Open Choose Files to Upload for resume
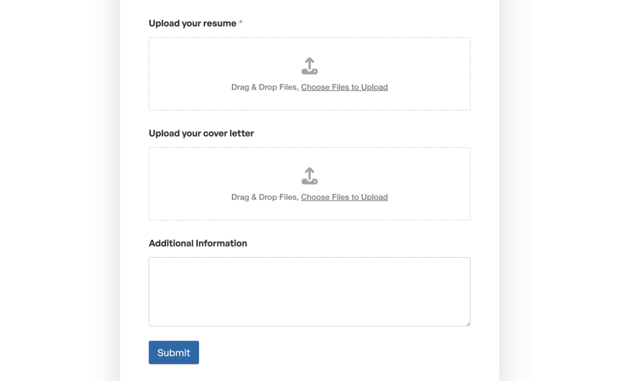Screen dimensions: 625x381 (344, 87)
